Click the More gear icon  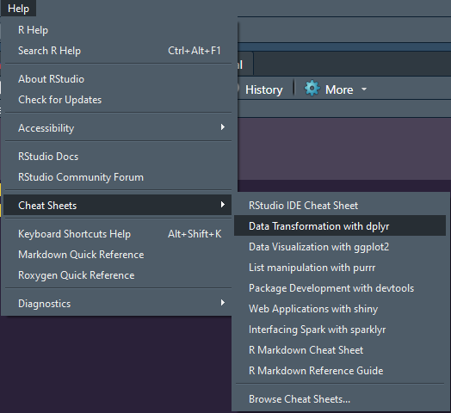(x=312, y=89)
